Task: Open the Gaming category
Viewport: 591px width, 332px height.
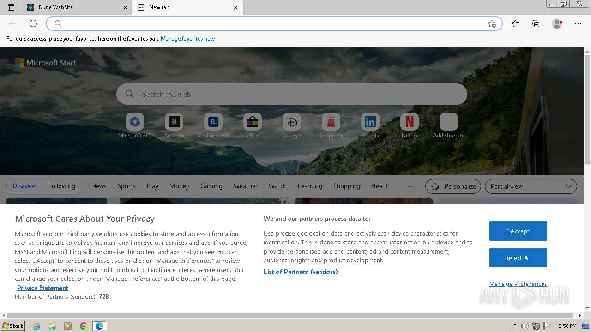Action: point(211,186)
